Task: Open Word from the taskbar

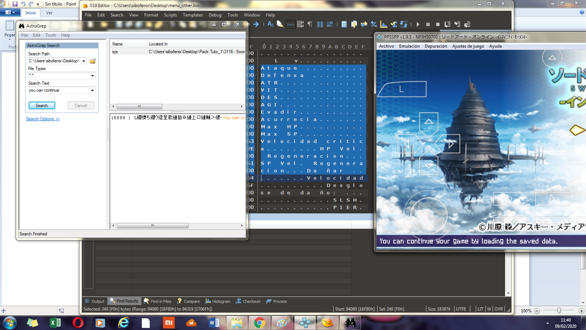Action: pos(214,323)
